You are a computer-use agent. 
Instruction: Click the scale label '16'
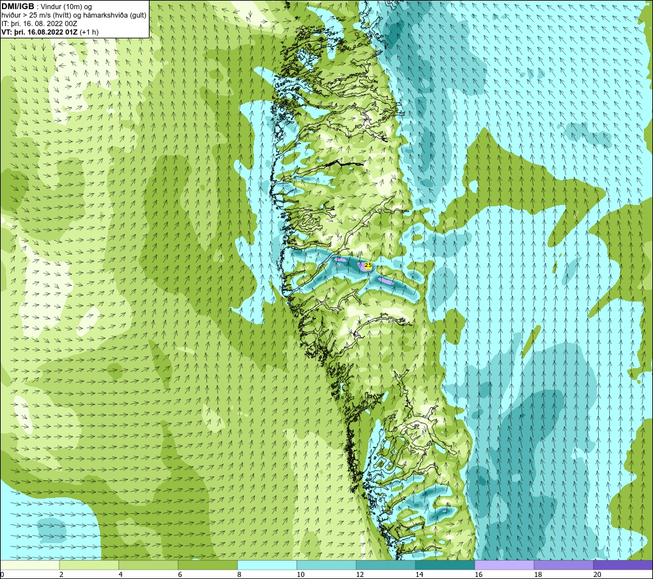tap(479, 574)
